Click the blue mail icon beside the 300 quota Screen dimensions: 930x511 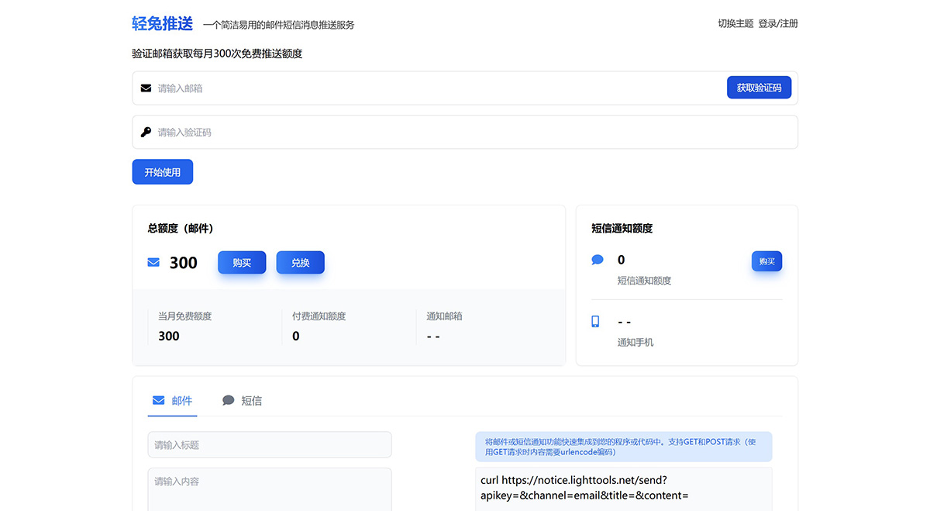point(153,262)
